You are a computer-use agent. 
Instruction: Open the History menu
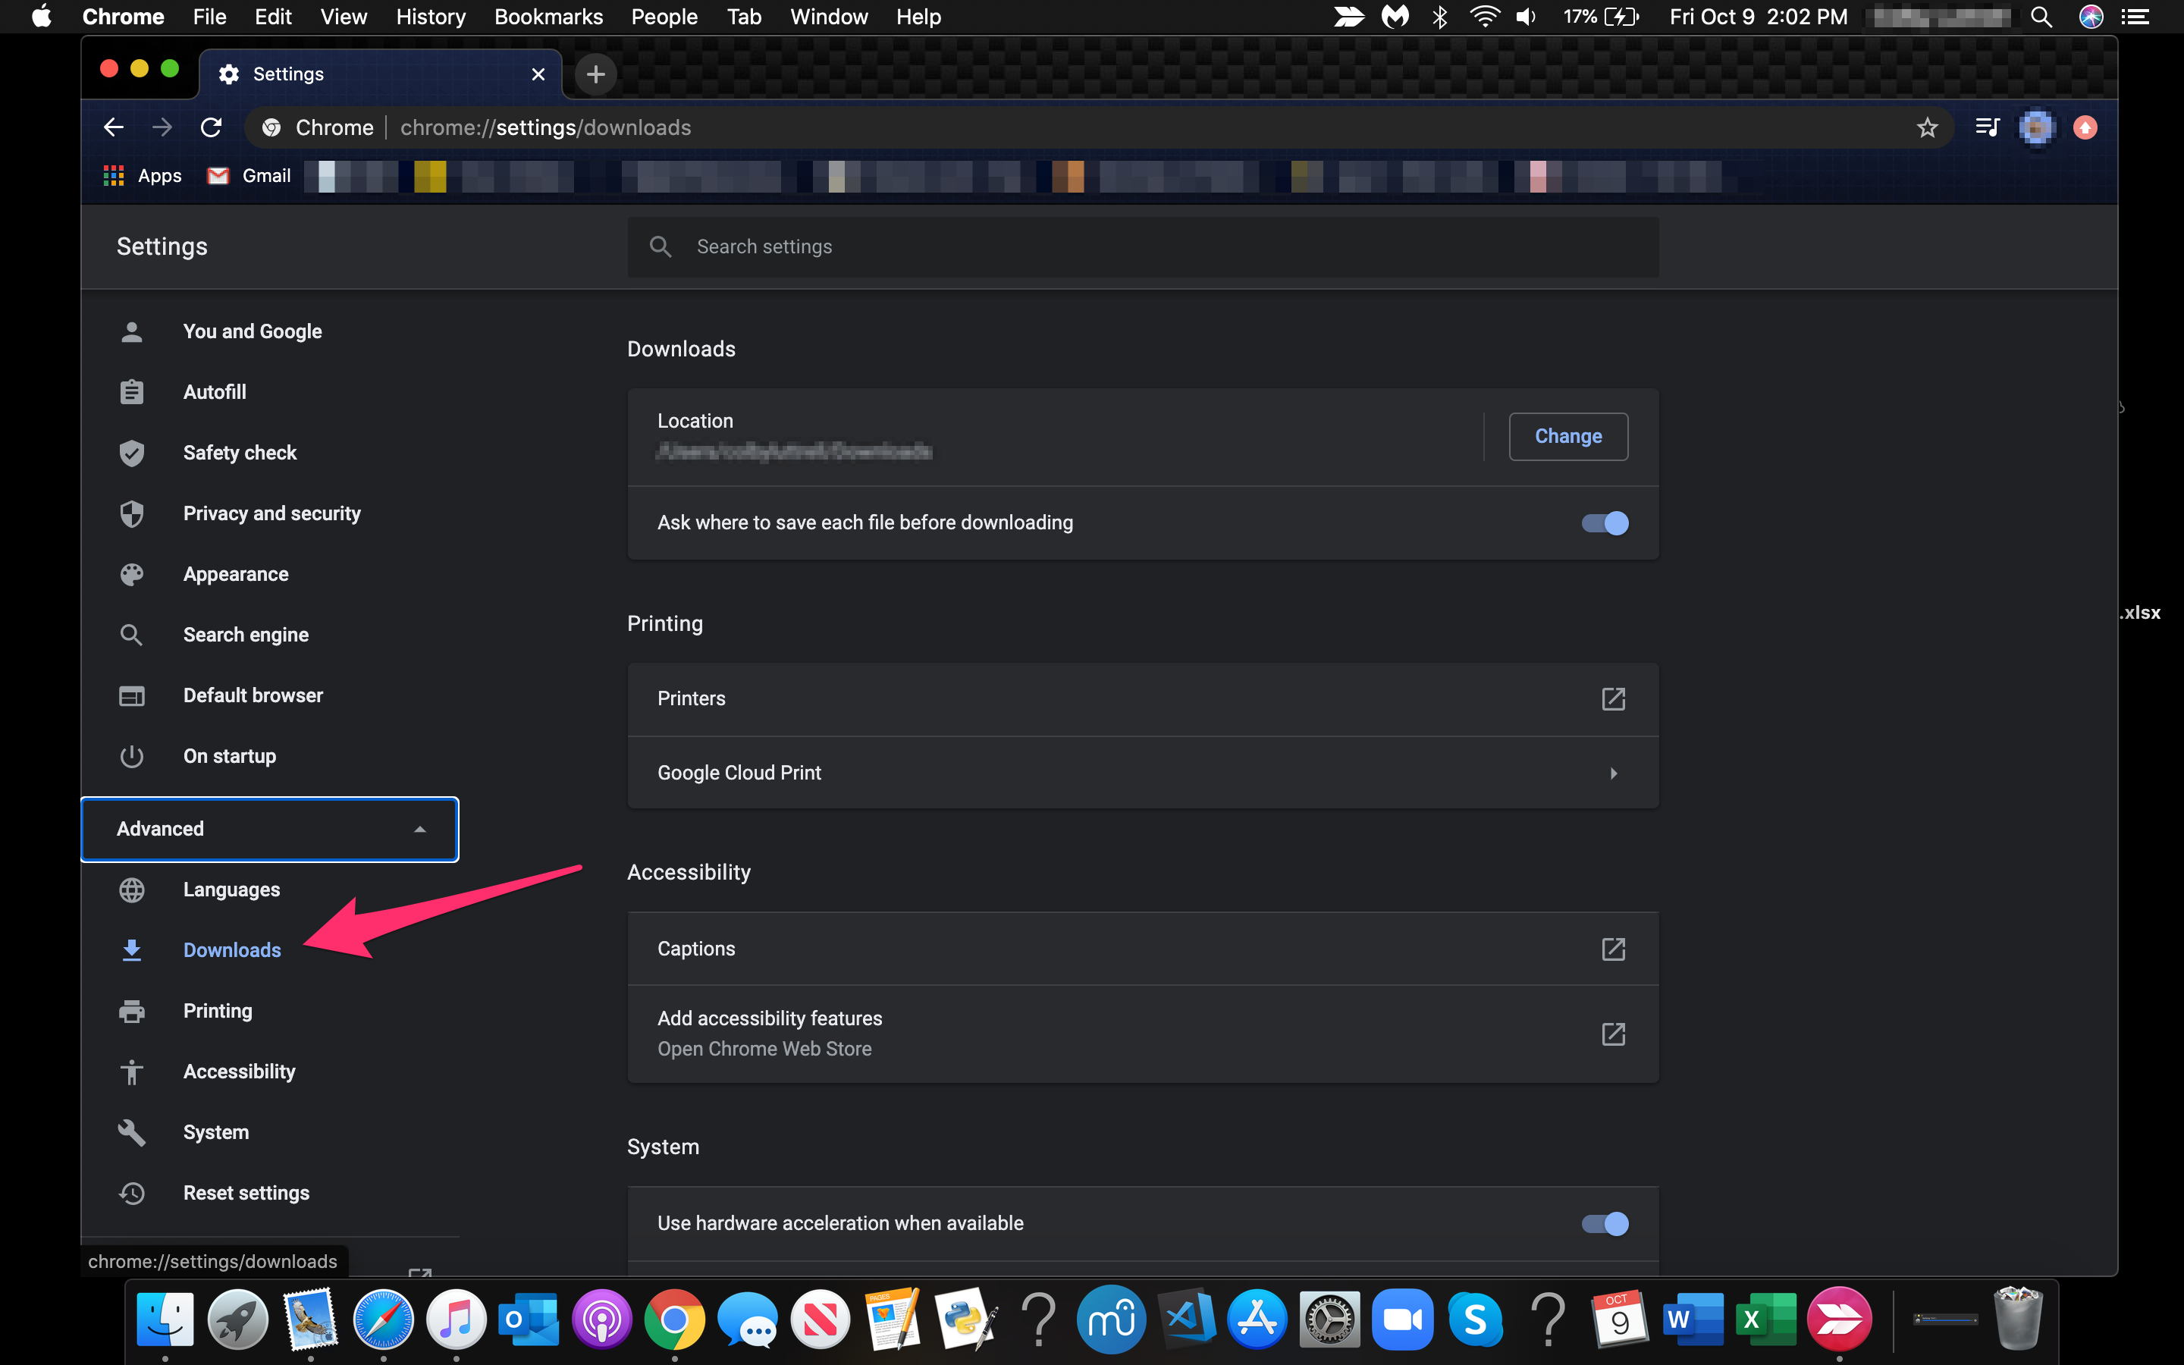[431, 16]
